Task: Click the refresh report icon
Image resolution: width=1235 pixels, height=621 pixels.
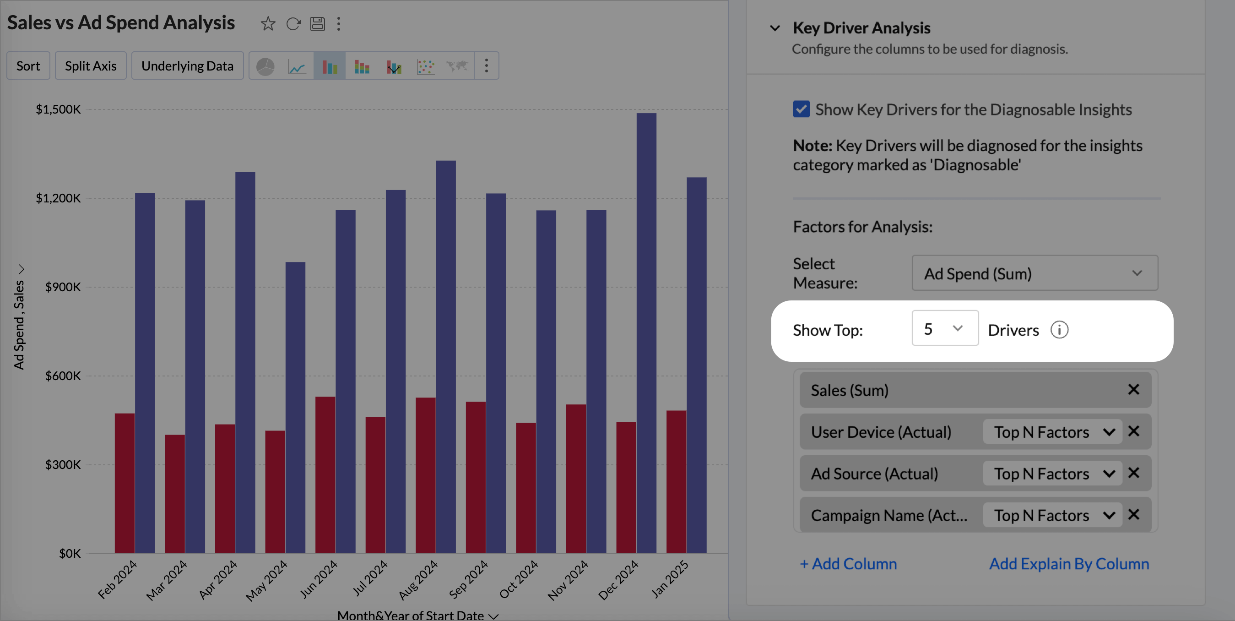Action: click(x=293, y=23)
